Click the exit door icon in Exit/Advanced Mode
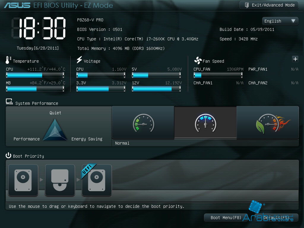 (x=247, y=5)
